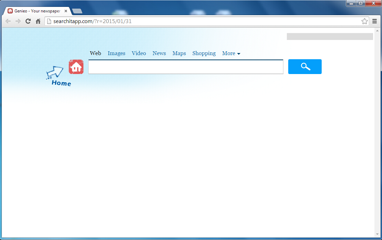
Task: Switch to Video search
Action: [x=139, y=53]
